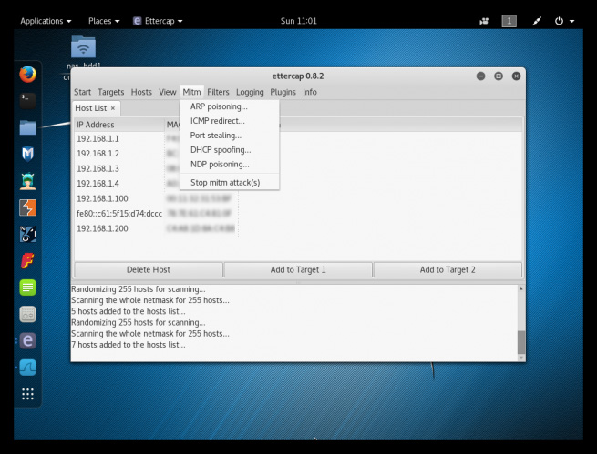Viewport: 597px width, 454px height.
Task: Open the Filters menu
Action: click(218, 92)
